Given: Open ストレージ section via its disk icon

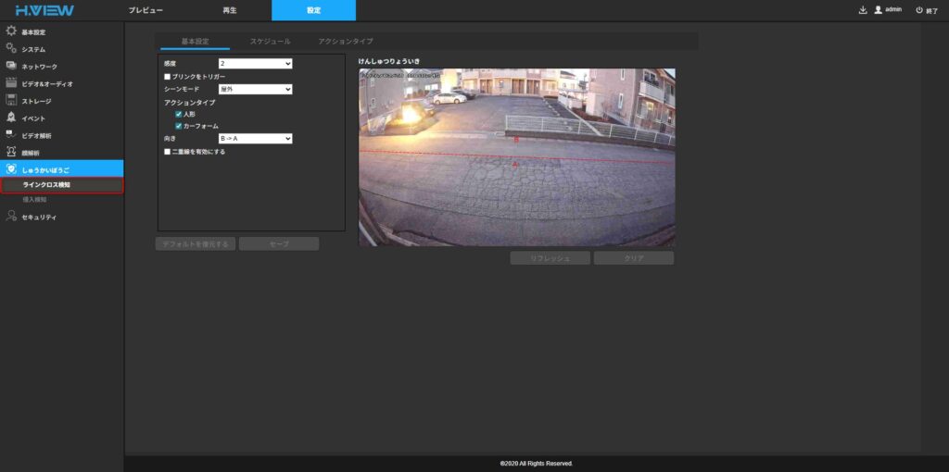Looking at the screenshot, I should coord(11,100).
